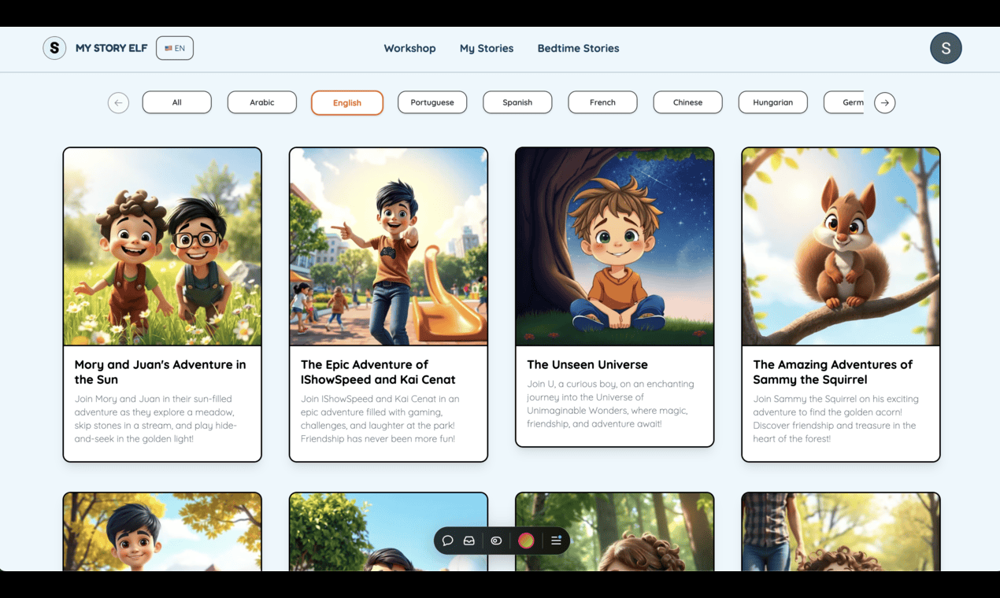Screen dimensions: 1000x598
Task: Open The Unseen Universe story title
Action: [587, 364]
